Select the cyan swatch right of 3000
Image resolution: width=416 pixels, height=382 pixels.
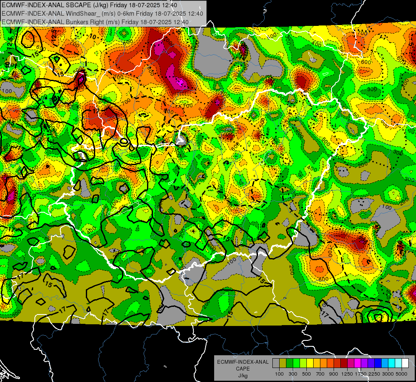(x=391, y=363)
